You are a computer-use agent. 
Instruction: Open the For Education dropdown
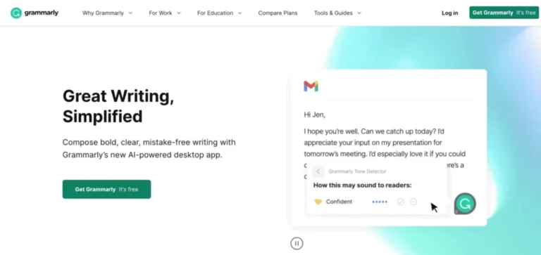(x=220, y=13)
